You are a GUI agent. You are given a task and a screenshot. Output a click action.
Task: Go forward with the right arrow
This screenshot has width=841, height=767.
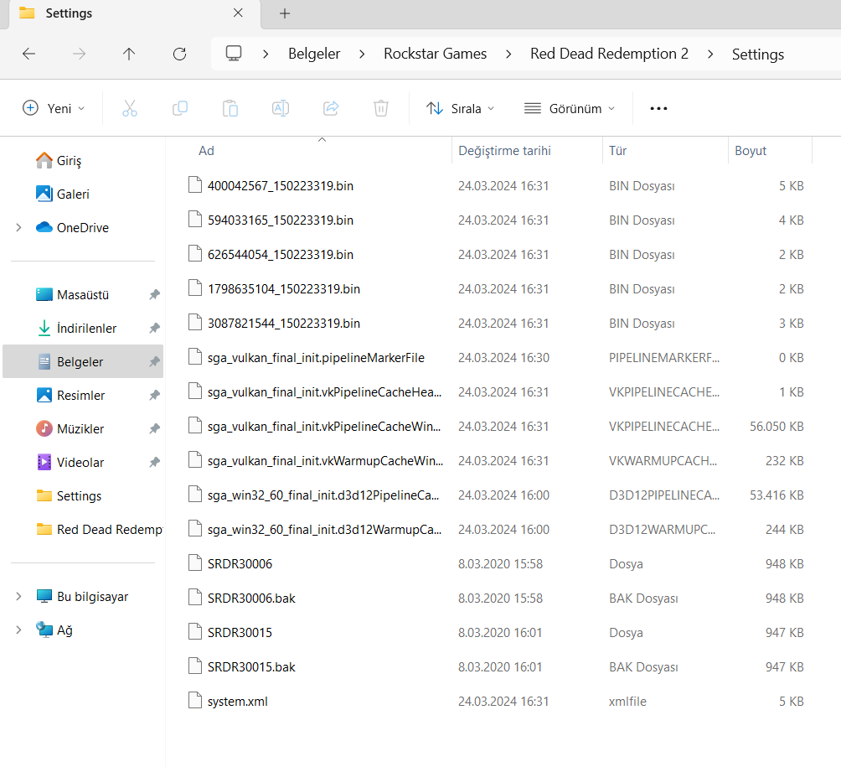79,54
